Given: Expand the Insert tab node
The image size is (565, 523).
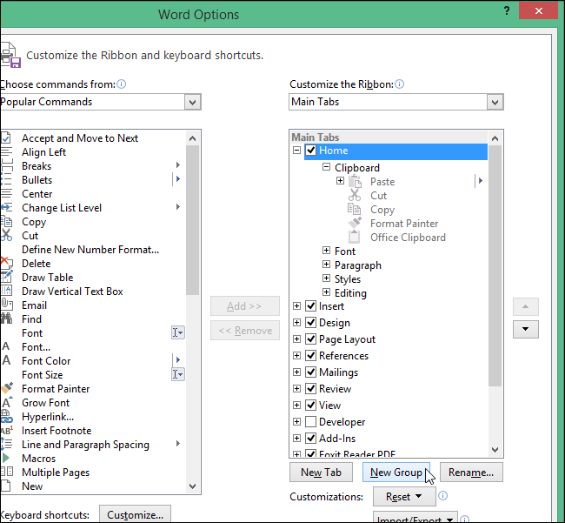Looking at the screenshot, I should pos(296,305).
